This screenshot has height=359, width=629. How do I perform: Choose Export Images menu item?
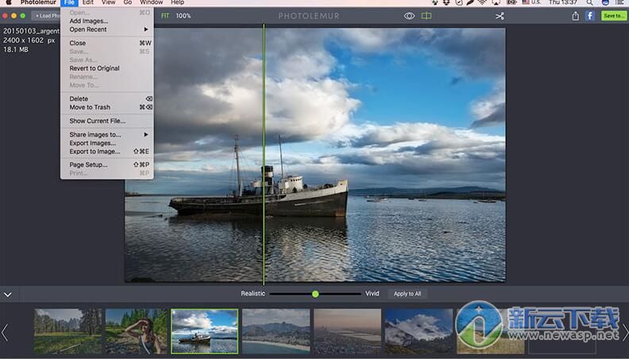click(106, 143)
